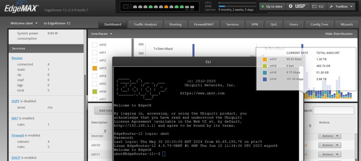This screenshot has width=361, height=161.
Task: Open Actions dropdown for eth11 row
Action: coord(330,154)
